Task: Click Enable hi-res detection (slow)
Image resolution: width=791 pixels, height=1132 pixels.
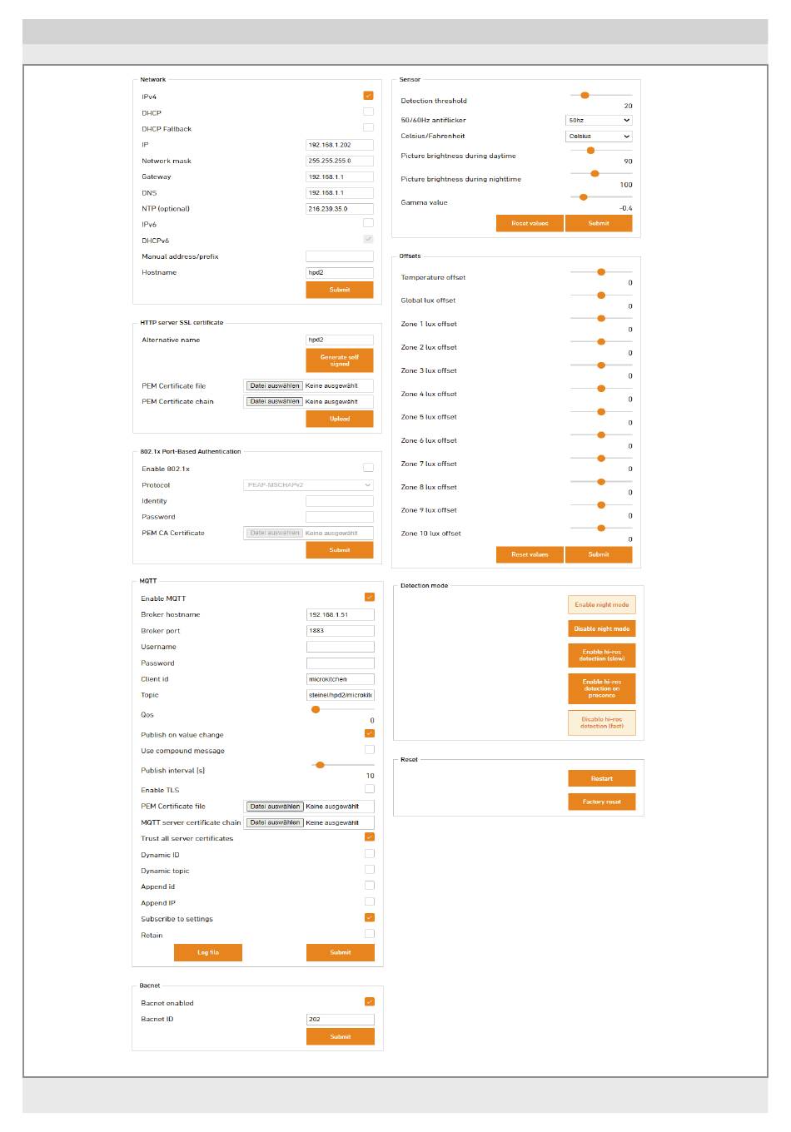Action: (602, 655)
